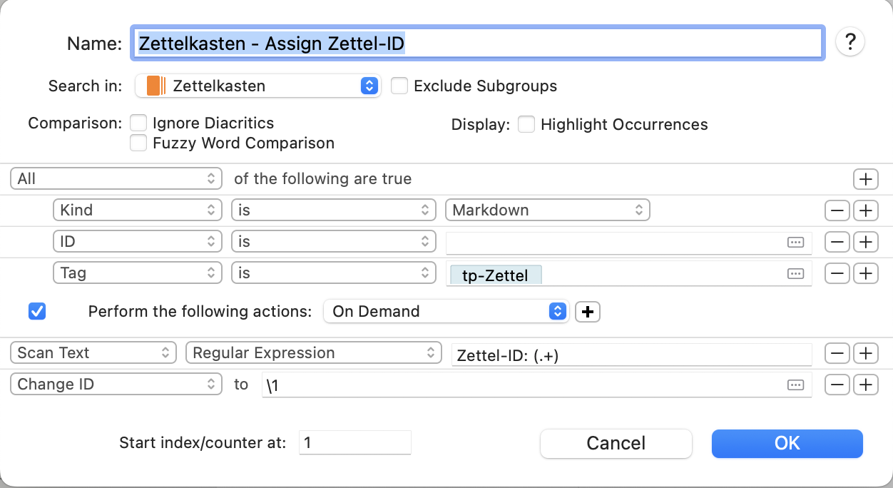The width and height of the screenshot is (893, 488).
Task: Remove the Kind condition row
Action: (x=837, y=210)
